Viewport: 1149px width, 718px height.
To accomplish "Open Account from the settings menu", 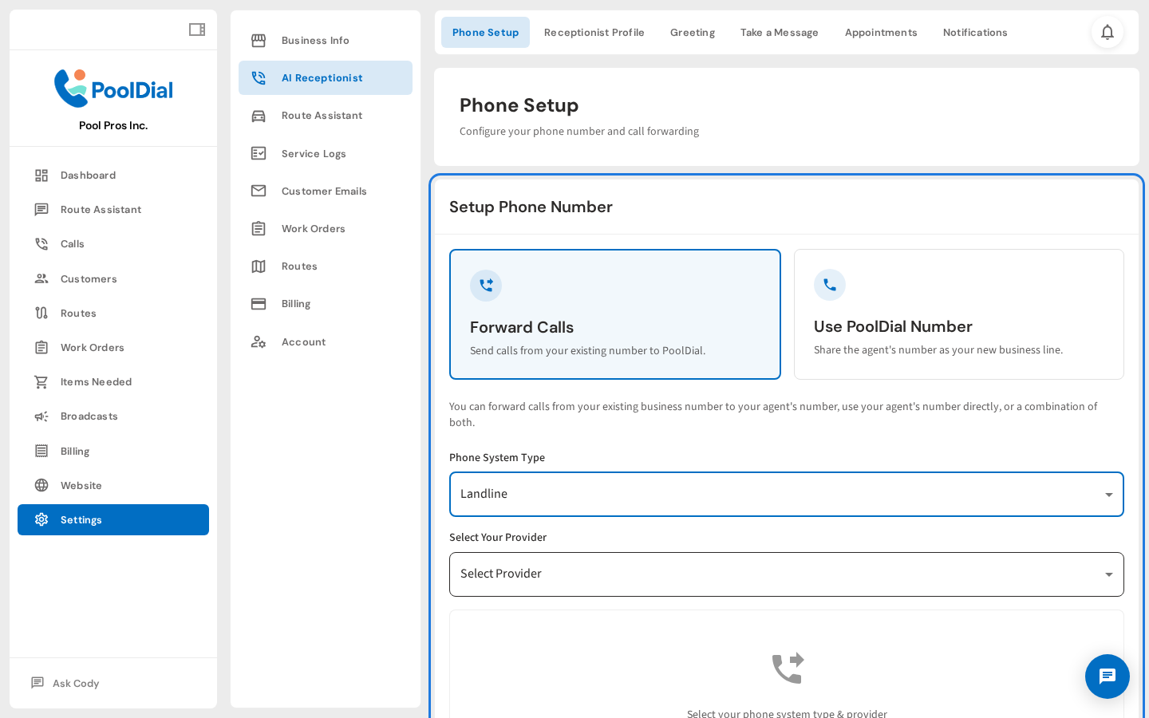I will [x=304, y=341].
